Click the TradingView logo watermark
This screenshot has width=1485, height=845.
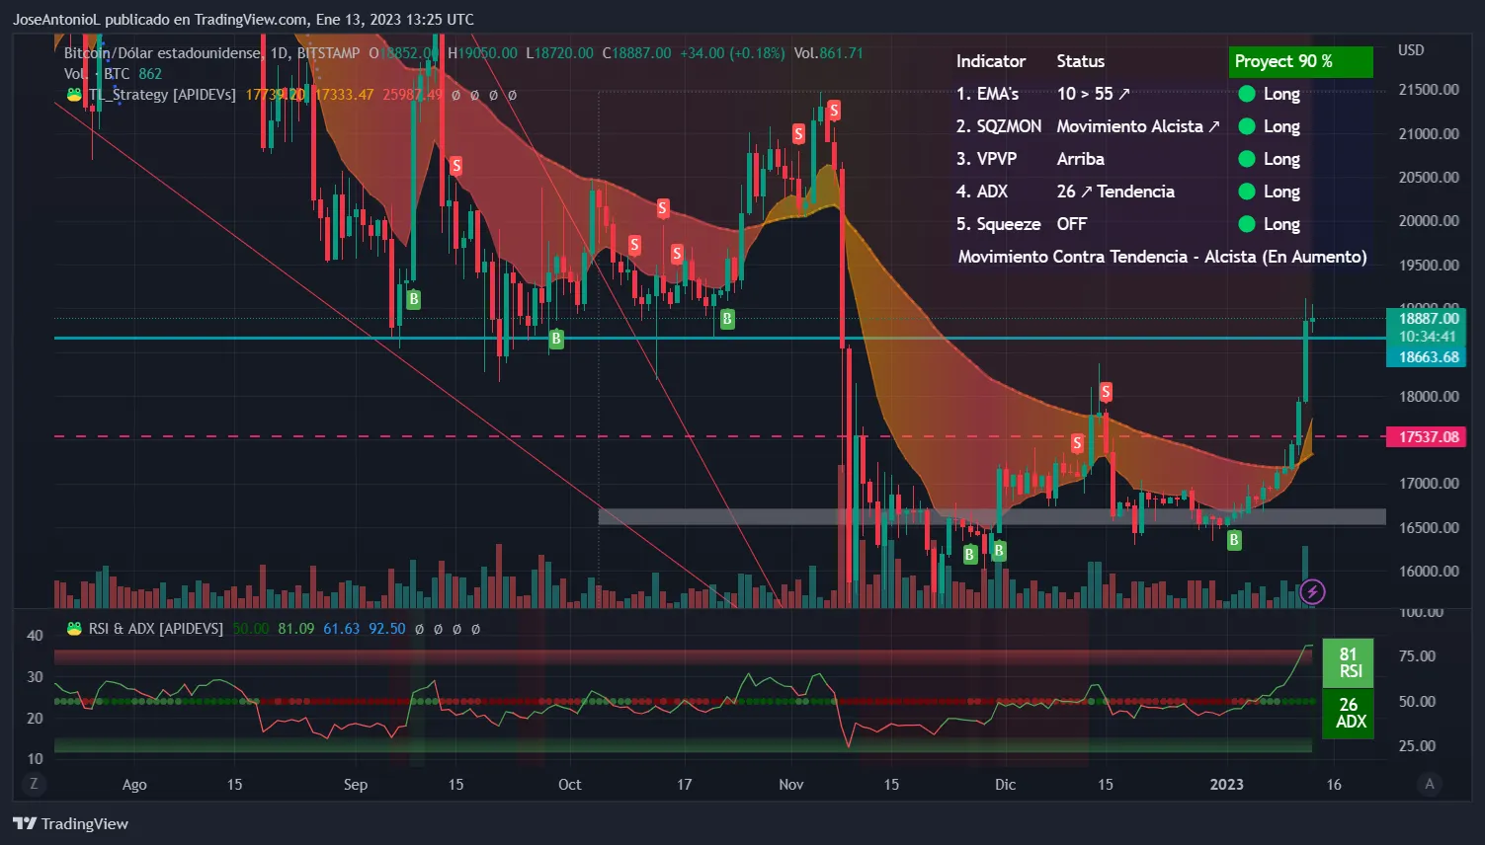(69, 823)
